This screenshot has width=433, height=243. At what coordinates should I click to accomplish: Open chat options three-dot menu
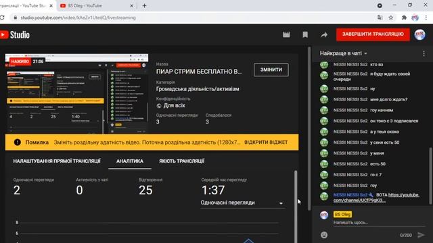click(424, 53)
